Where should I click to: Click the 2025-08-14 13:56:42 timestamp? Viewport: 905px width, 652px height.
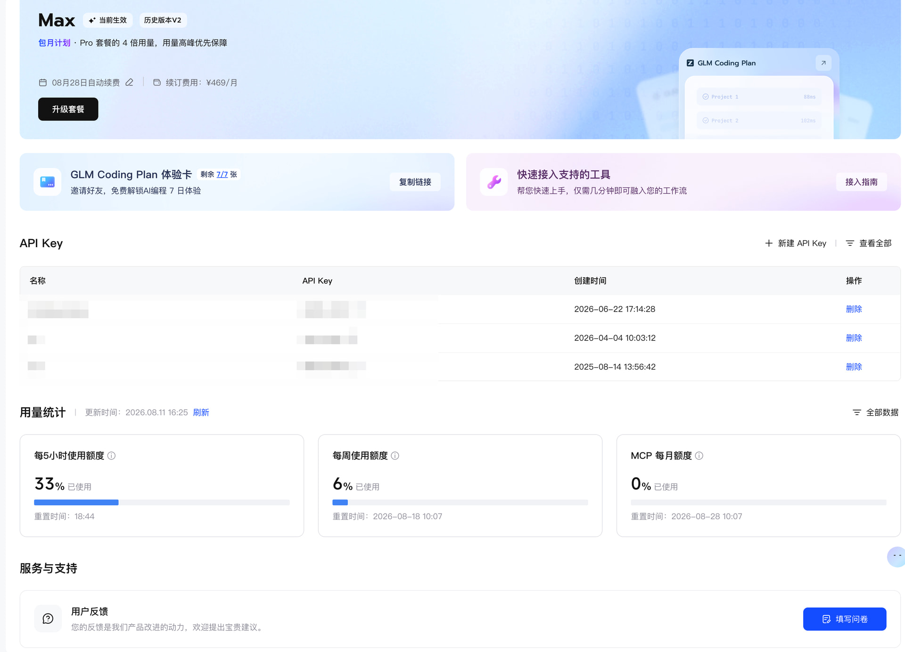coord(615,367)
